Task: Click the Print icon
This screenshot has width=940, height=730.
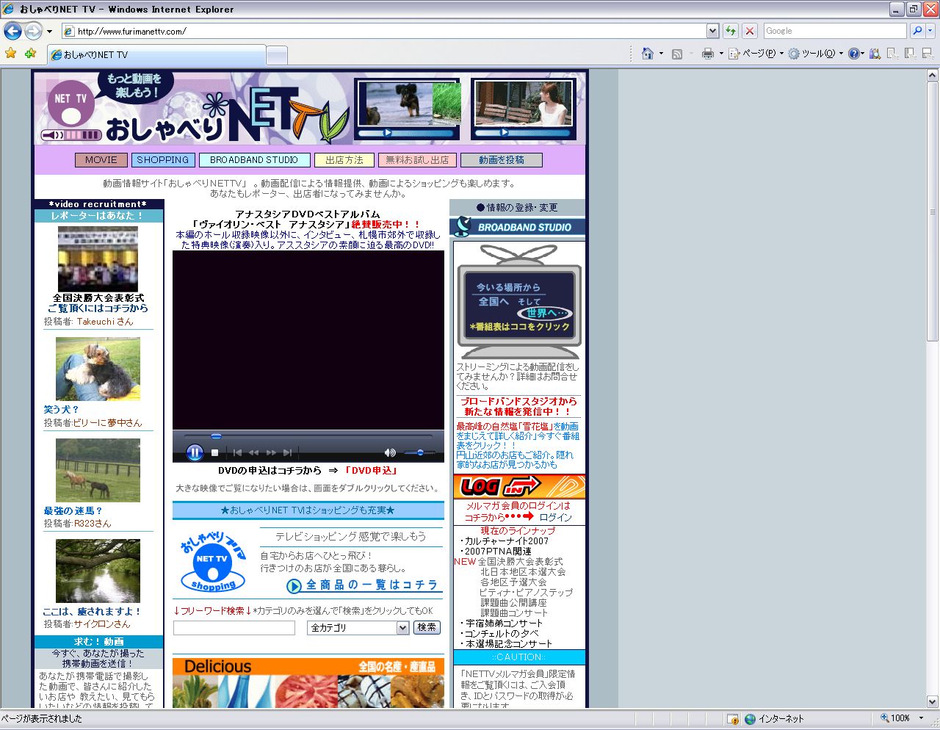Action: click(x=707, y=54)
